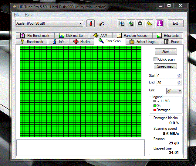Click the purple download arrow icon
The height and width of the screenshot is (166, 196).
160,23
